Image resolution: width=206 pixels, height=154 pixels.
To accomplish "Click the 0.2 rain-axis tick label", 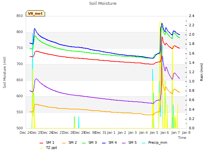I will 192,119.
